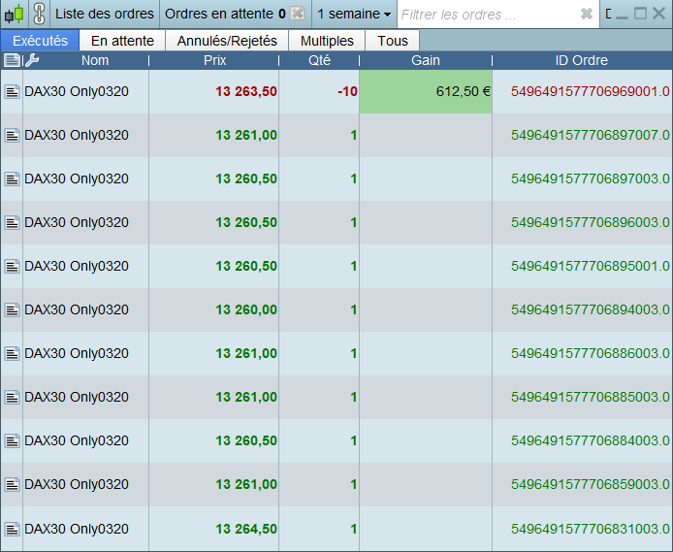The height and width of the screenshot is (552, 673).
Task: Click the chain link icon
Action: point(39,14)
